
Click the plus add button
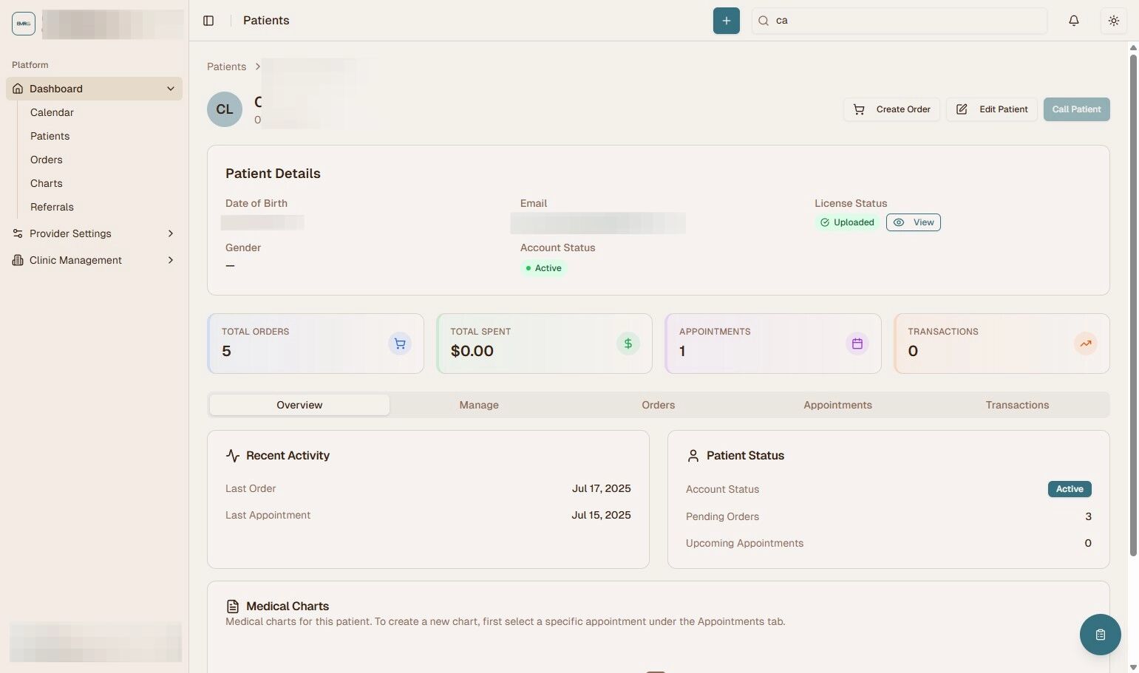(726, 21)
